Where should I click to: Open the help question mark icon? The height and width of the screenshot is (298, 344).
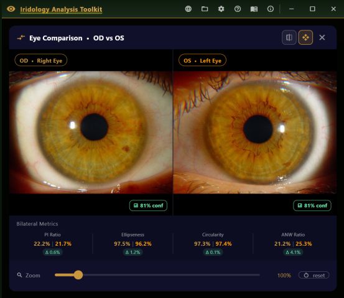(238, 9)
